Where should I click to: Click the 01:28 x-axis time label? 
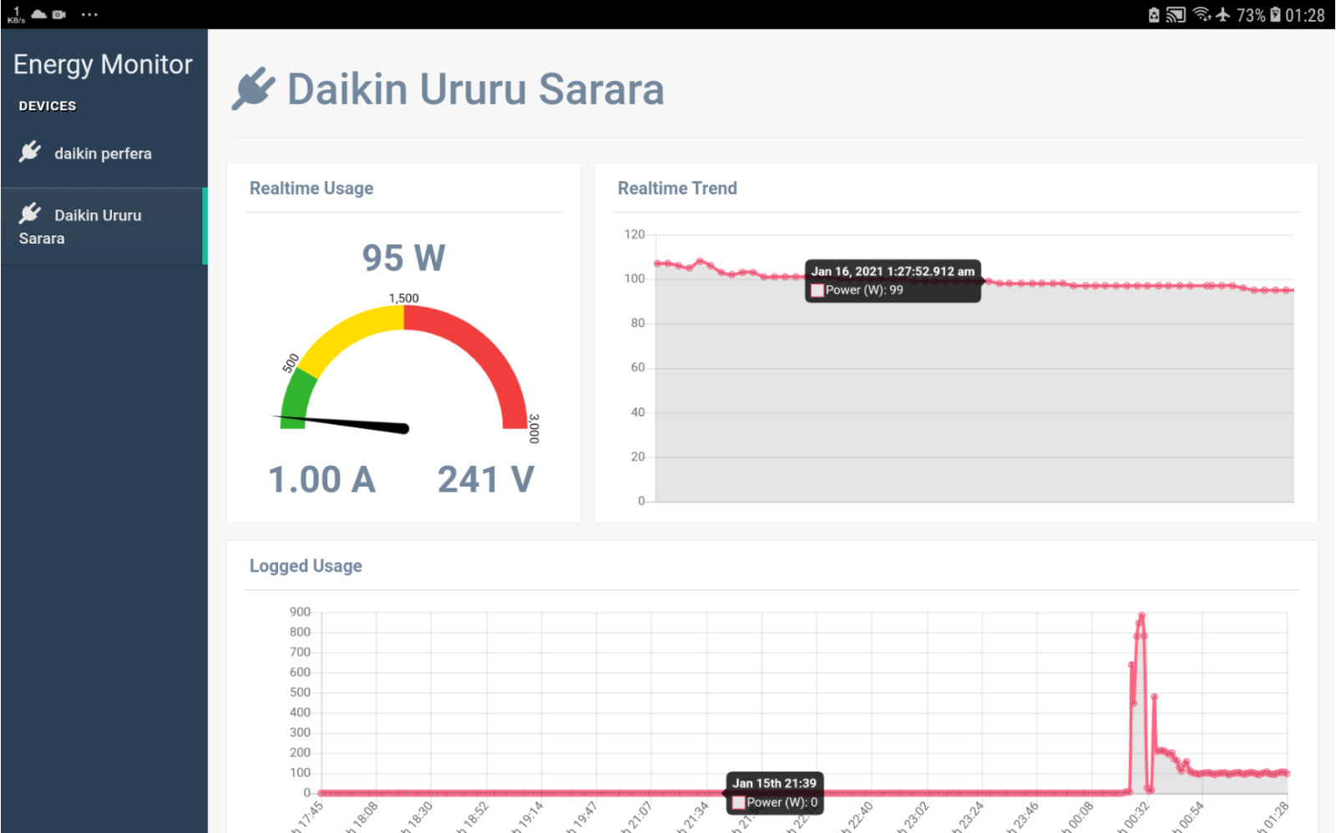tap(1274, 816)
